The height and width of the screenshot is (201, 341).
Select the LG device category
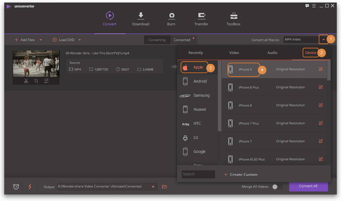(197, 138)
